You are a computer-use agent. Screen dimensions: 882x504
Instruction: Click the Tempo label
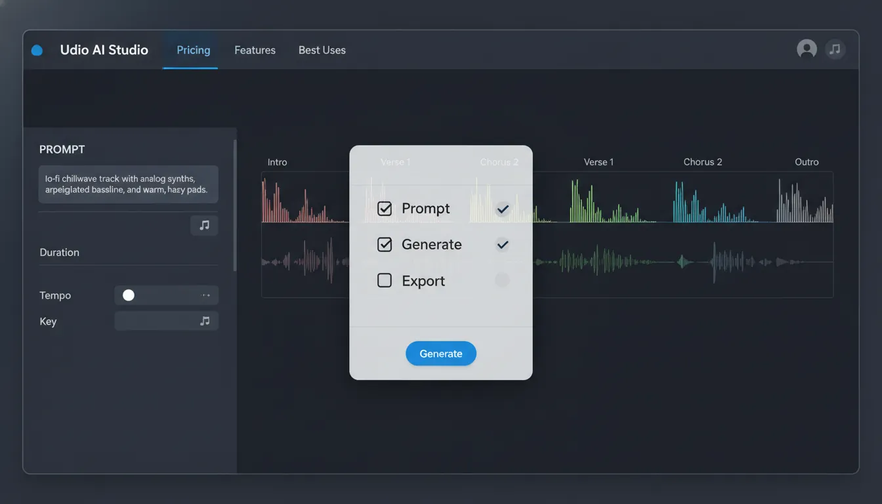point(55,295)
